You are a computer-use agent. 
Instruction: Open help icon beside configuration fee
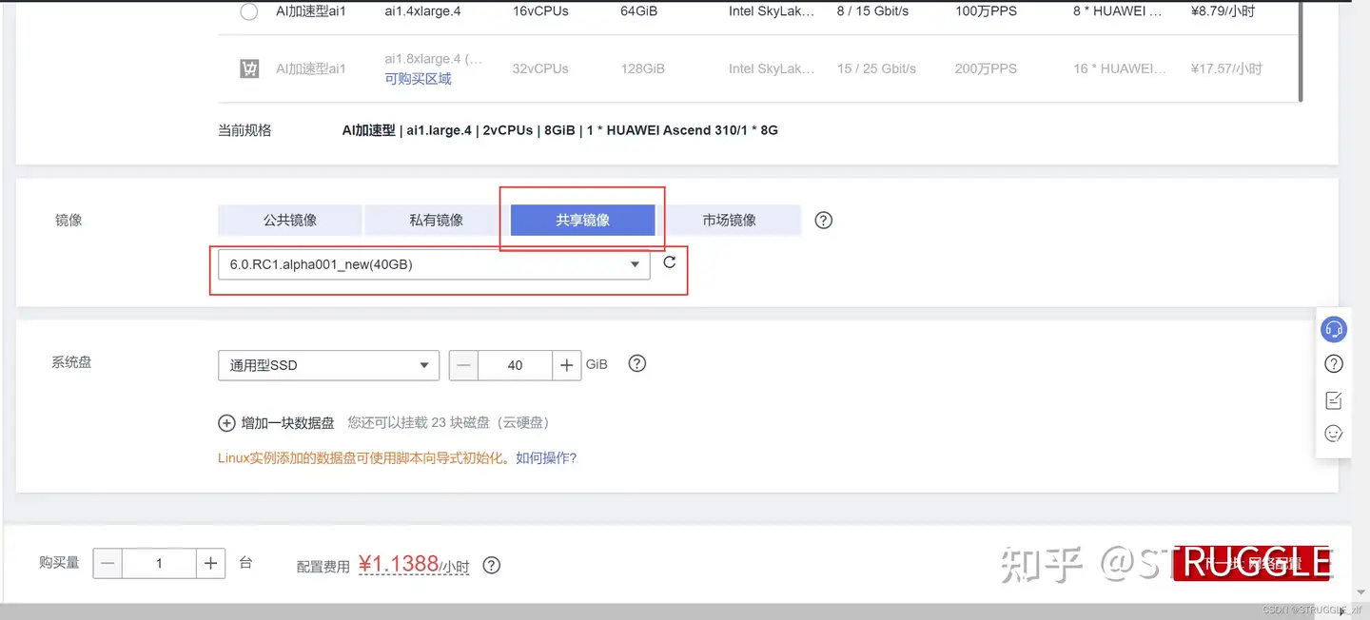(x=491, y=566)
